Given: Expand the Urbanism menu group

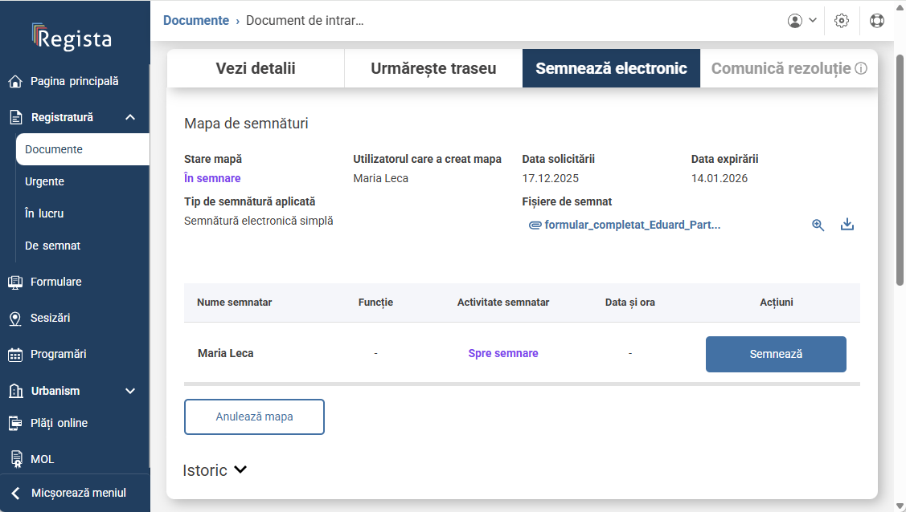Looking at the screenshot, I should coord(130,391).
